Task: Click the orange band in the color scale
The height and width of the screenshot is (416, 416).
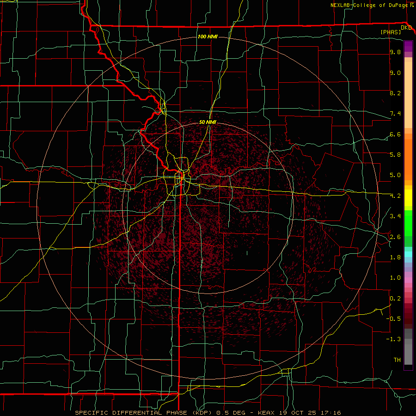Action: (x=408, y=159)
